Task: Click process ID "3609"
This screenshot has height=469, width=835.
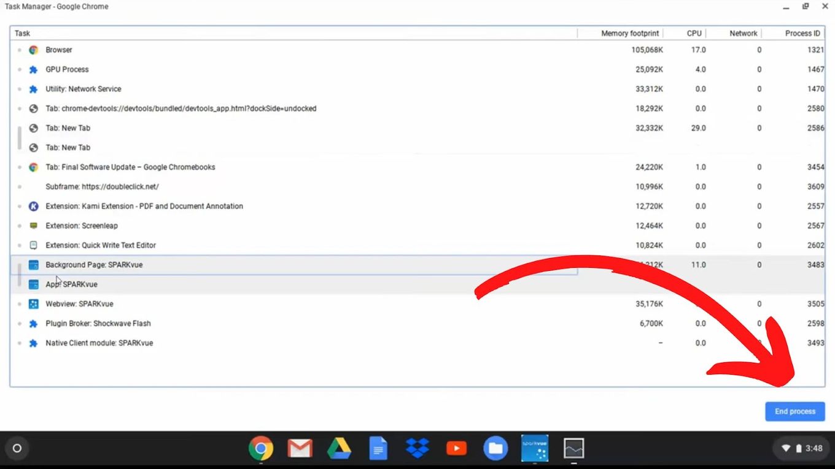Action: [x=816, y=186]
